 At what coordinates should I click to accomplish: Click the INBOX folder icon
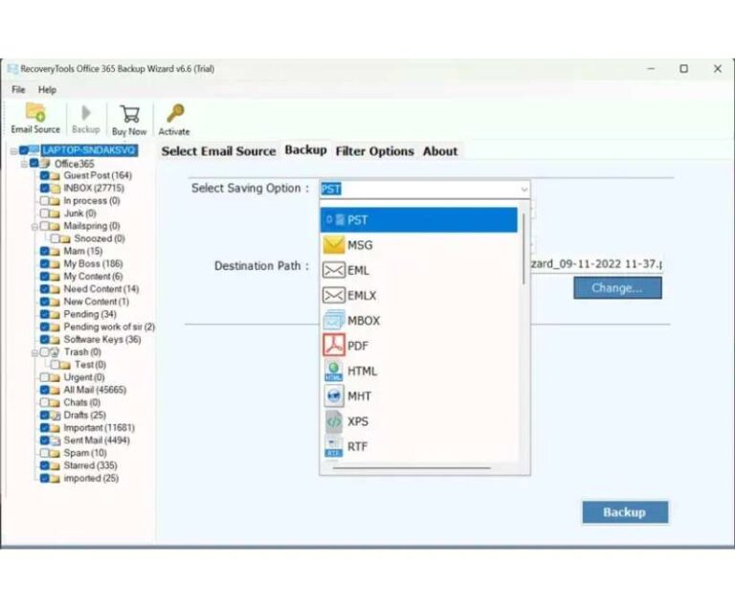56,189
